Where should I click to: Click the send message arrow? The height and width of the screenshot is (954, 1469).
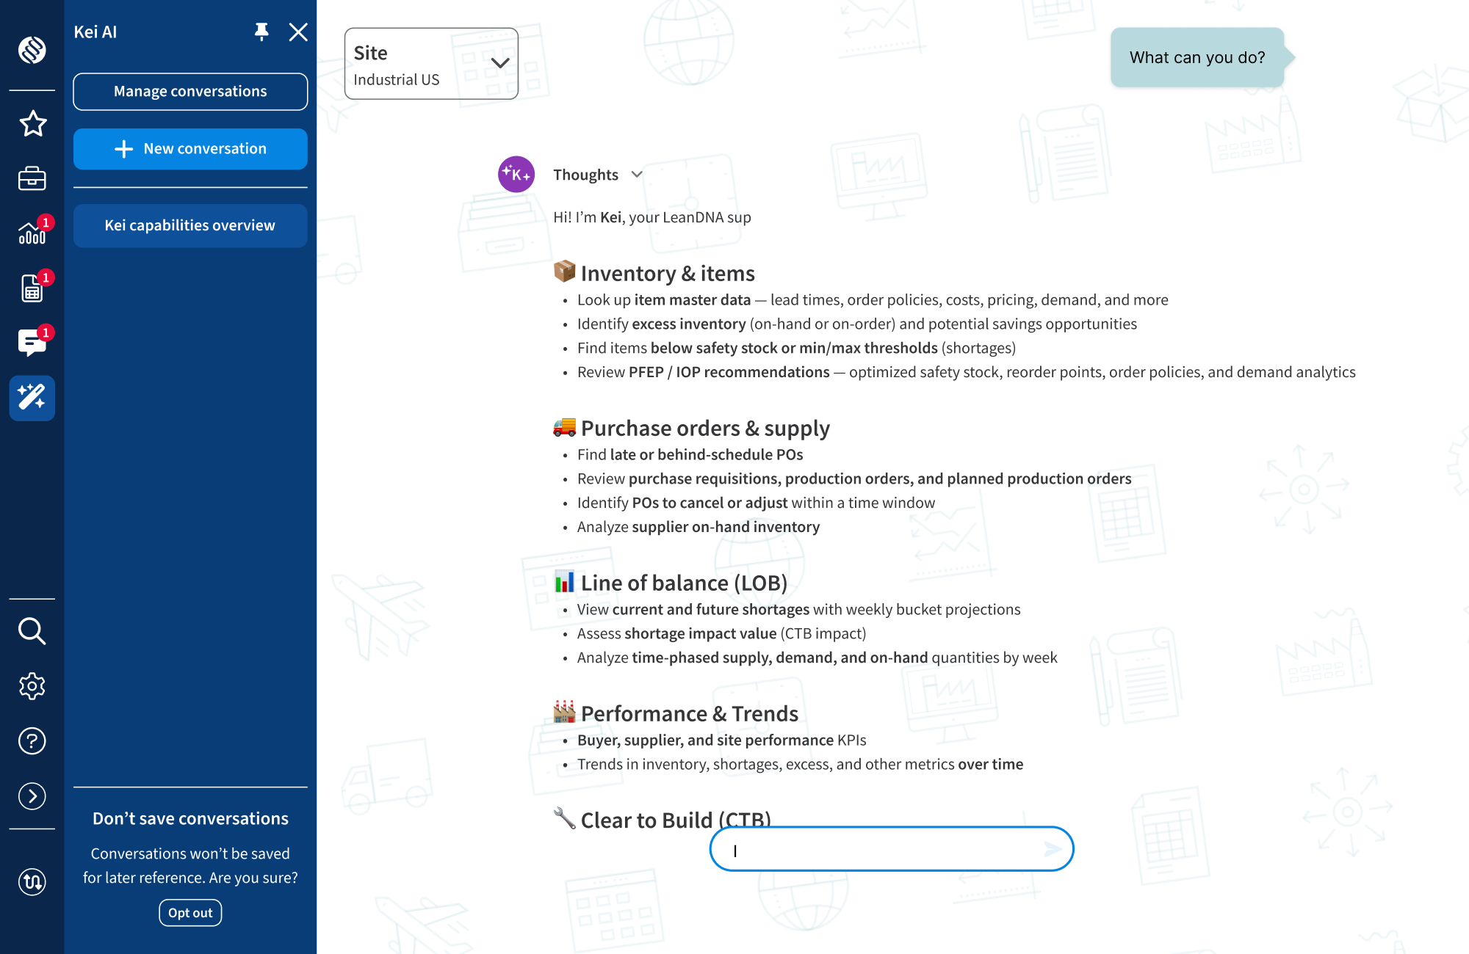(1053, 849)
